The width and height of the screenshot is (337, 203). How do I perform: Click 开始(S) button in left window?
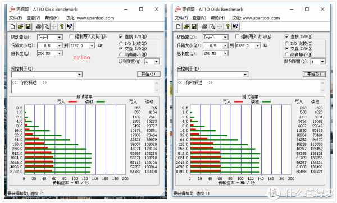click(x=148, y=74)
